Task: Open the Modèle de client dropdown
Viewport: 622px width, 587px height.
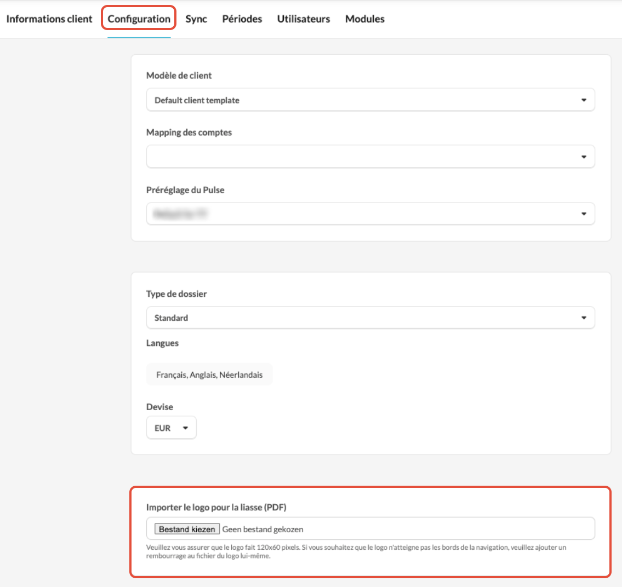Action: point(370,100)
